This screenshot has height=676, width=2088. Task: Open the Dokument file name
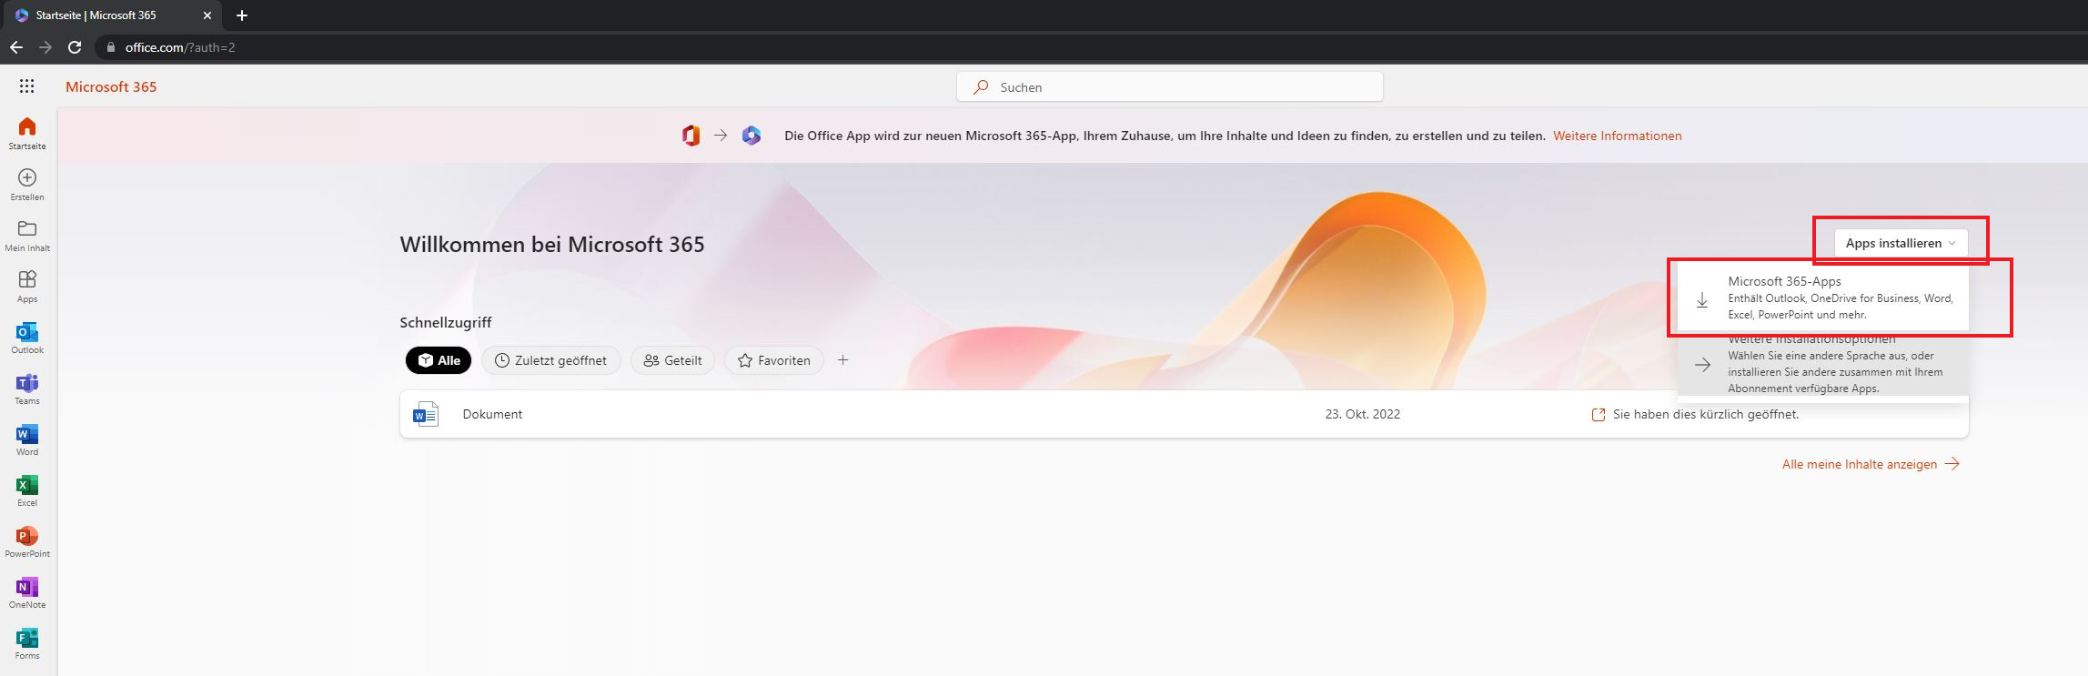click(492, 414)
